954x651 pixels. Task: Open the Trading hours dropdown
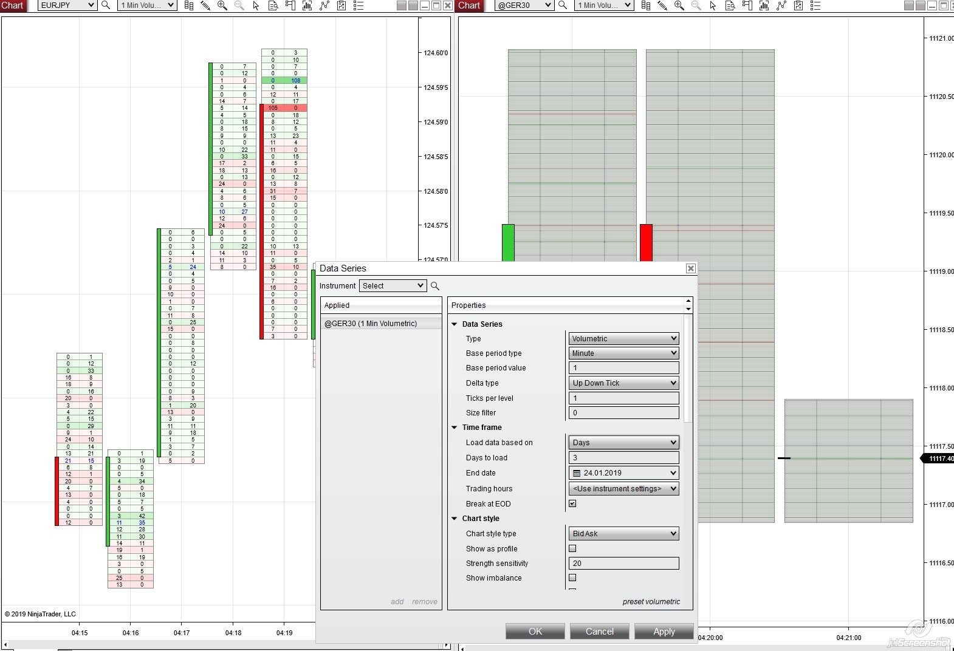pos(623,489)
